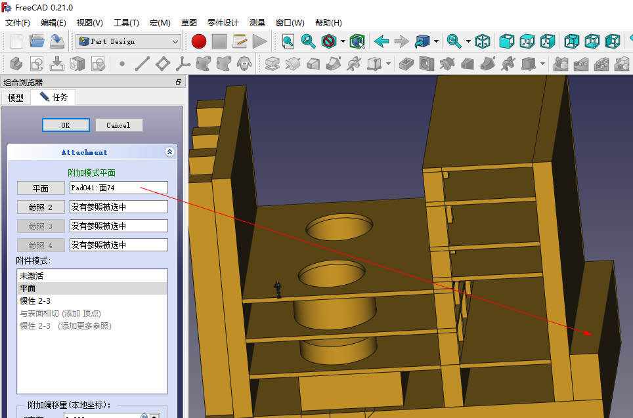
Task: Open the draw style dropdown arrow
Action: click(x=343, y=41)
